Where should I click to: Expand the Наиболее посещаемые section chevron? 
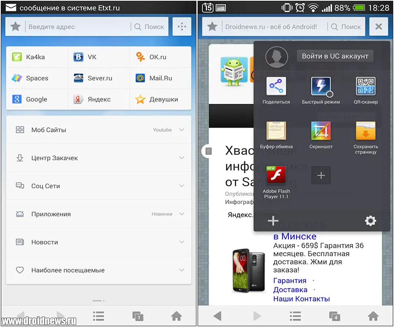182,270
